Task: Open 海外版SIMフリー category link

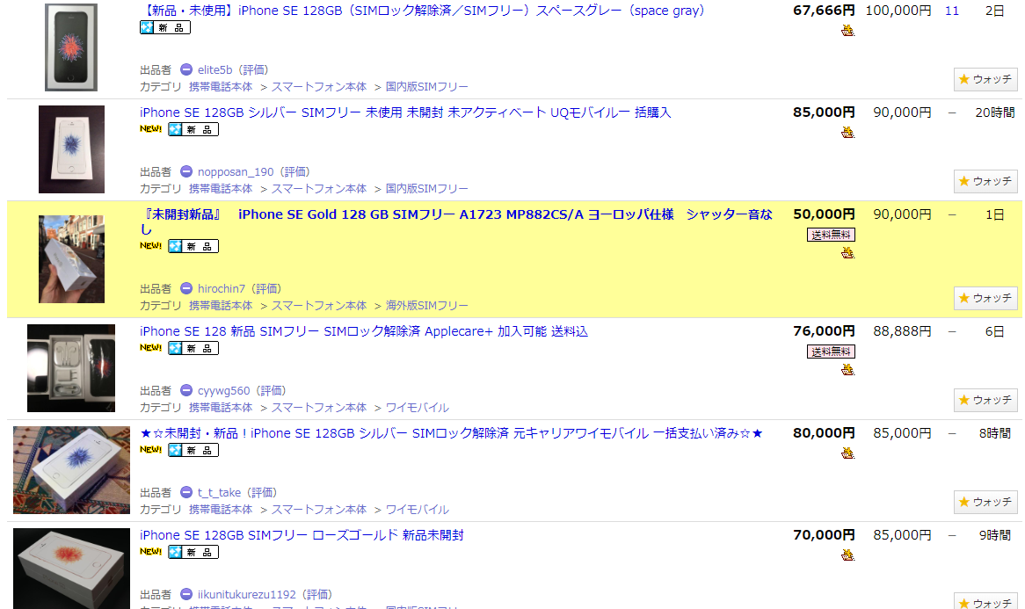Action: coord(427,305)
